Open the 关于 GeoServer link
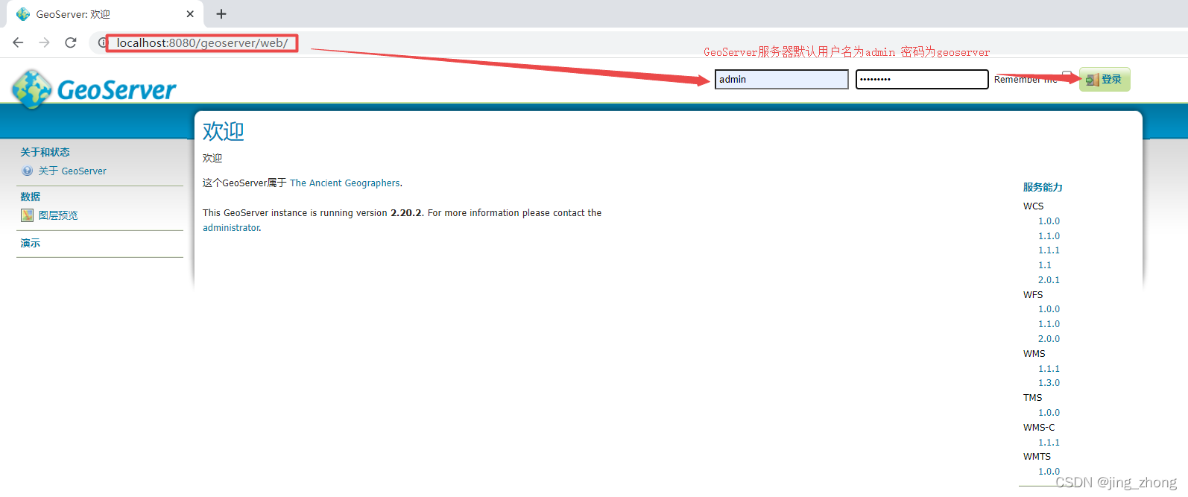The height and width of the screenshot is (497, 1188). coord(72,171)
